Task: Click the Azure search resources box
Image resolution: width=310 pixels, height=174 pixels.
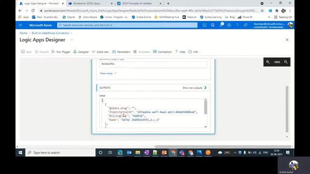Action: (x=127, y=25)
